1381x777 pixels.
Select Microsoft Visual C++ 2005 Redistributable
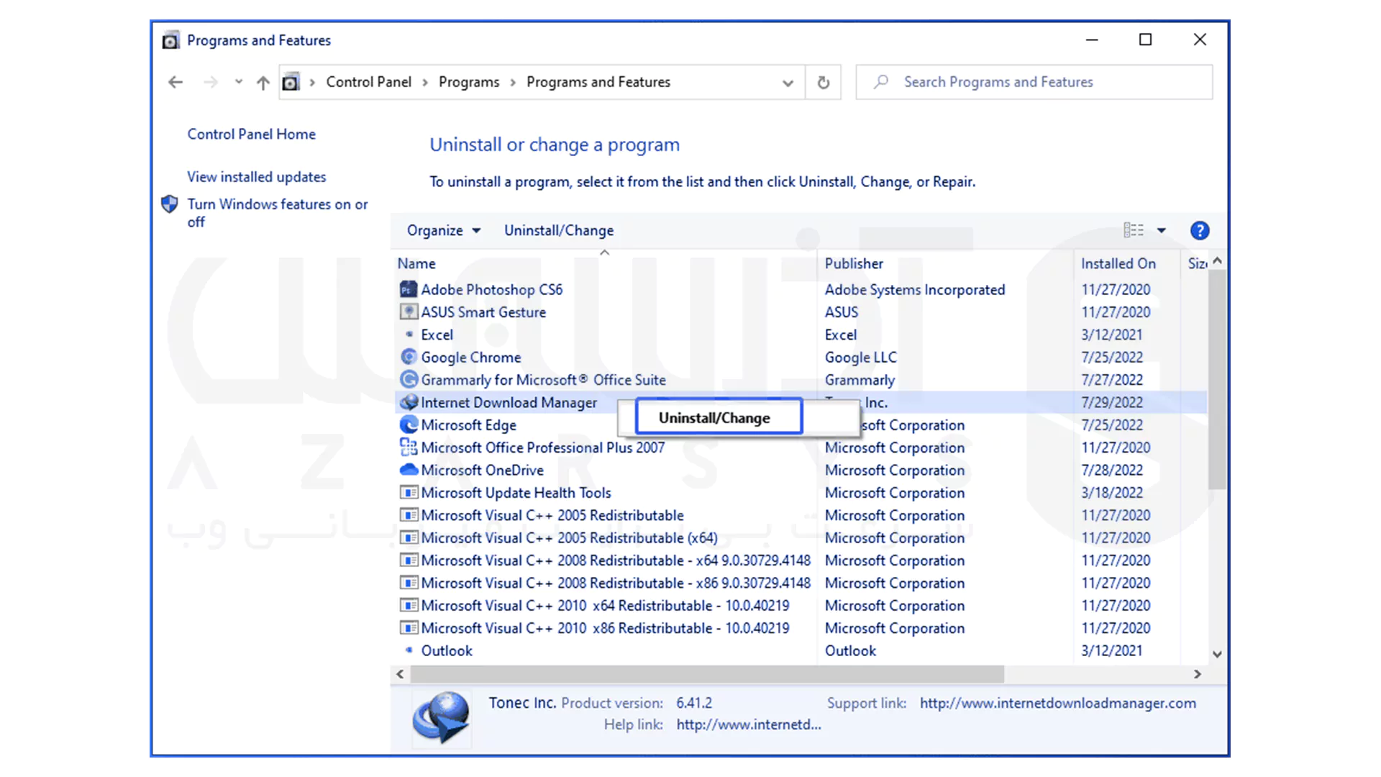coord(800,515)
